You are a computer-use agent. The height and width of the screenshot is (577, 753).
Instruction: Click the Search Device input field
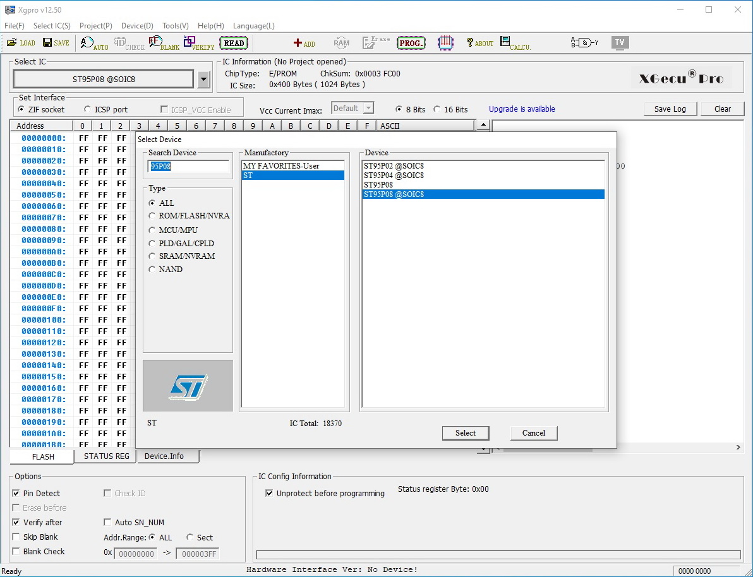[x=189, y=167]
